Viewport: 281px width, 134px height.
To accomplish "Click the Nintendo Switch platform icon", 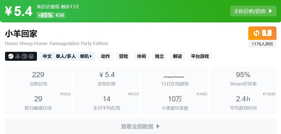I will 24,56.
